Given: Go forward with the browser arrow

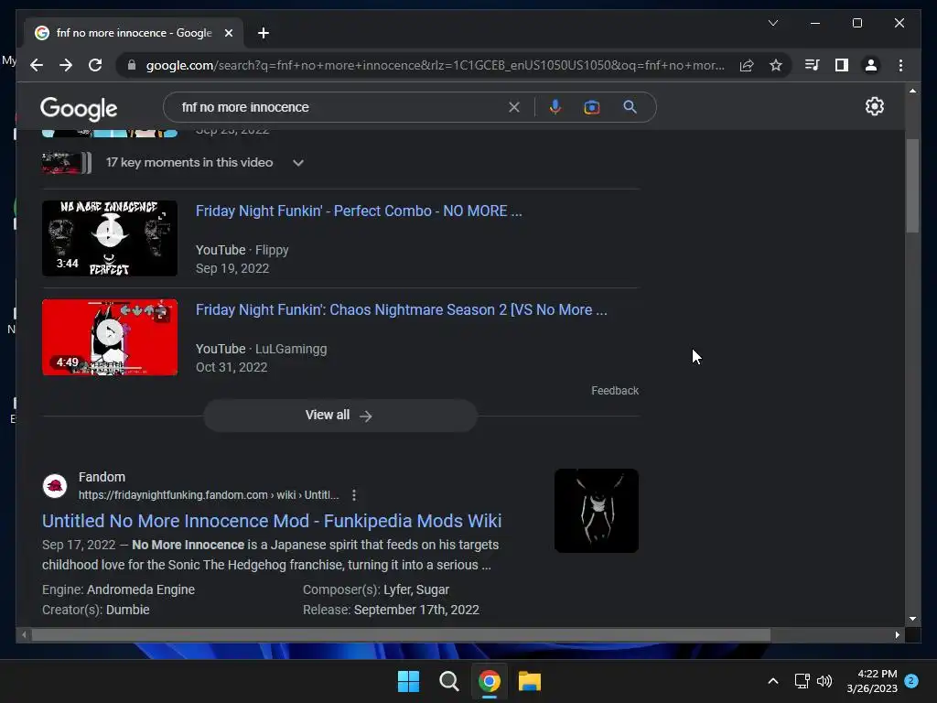Looking at the screenshot, I should tap(66, 65).
